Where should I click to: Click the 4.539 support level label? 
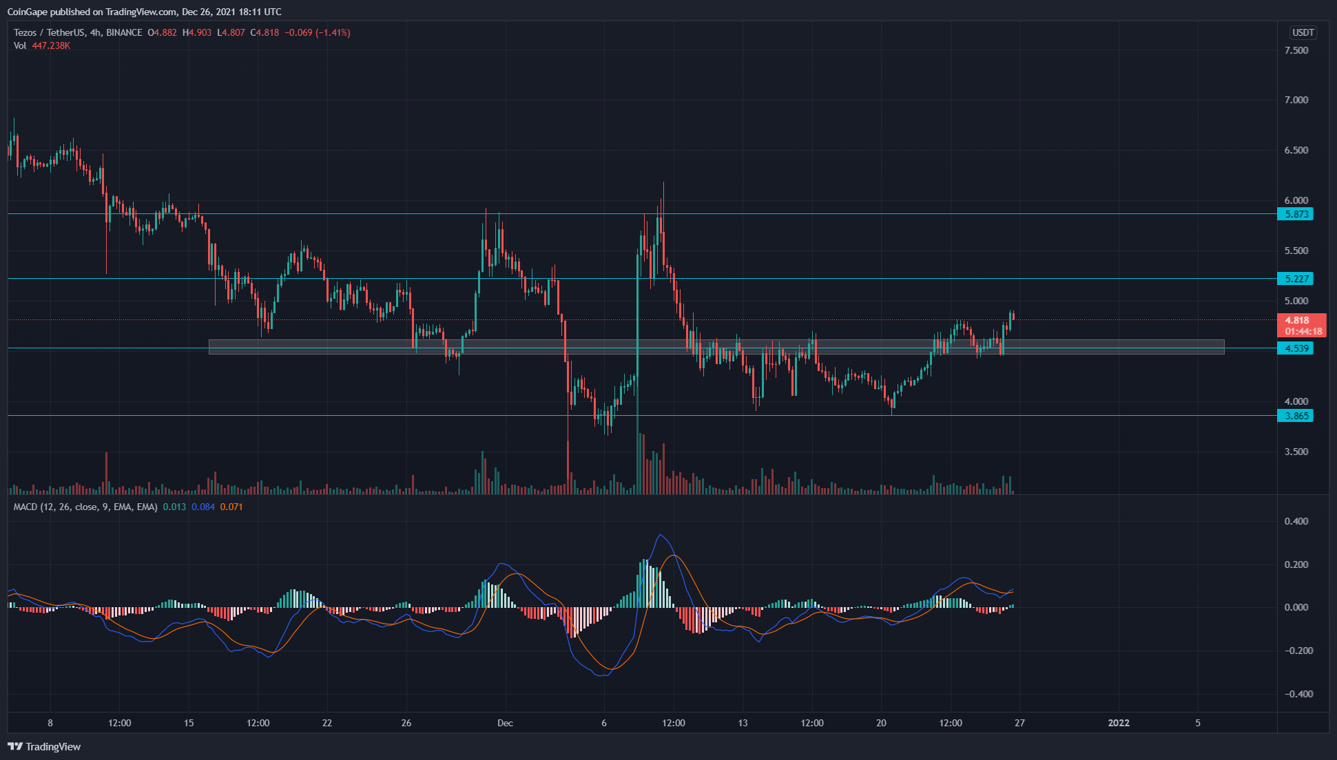1296,348
